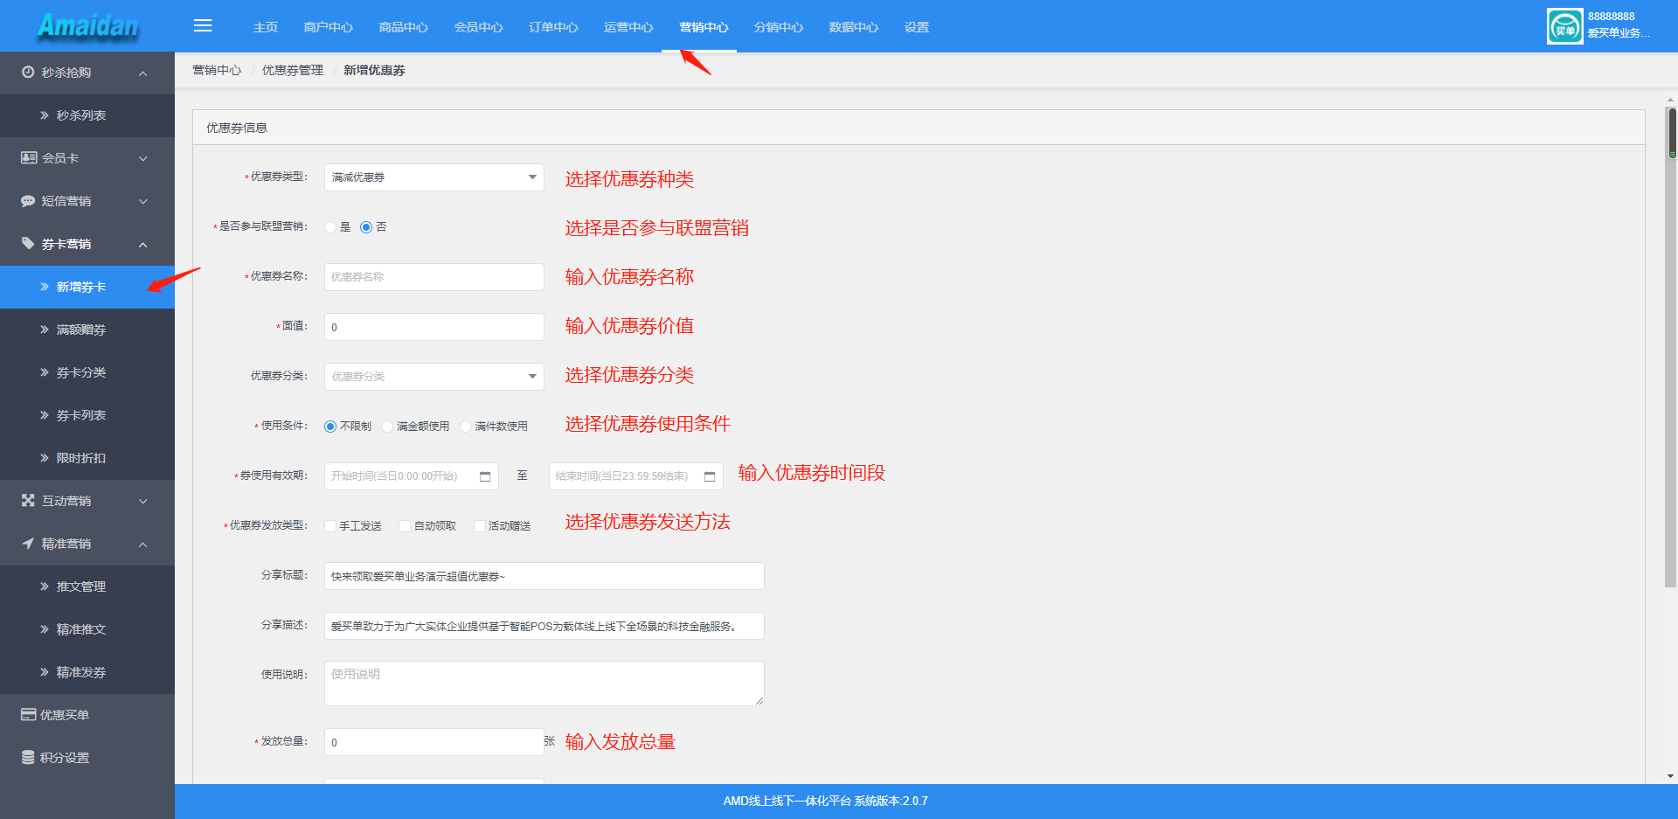The width and height of the screenshot is (1678, 819).
Task: Go to 满额赠券 in sidebar
Action: (x=87, y=330)
